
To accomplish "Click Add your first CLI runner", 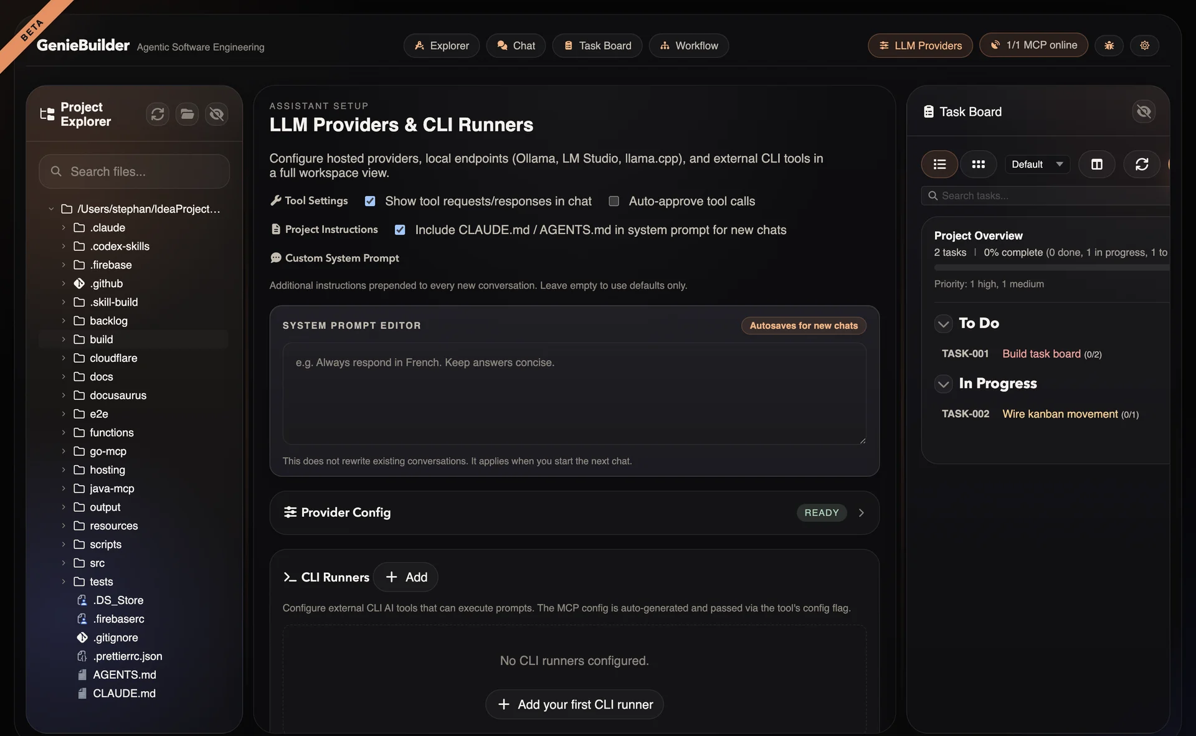I will click(574, 705).
